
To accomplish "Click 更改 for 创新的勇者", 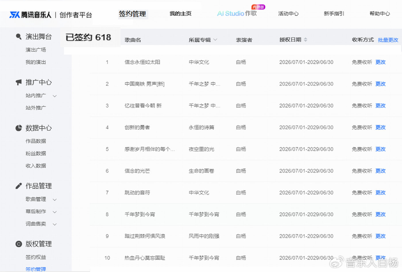I will [x=380, y=127].
